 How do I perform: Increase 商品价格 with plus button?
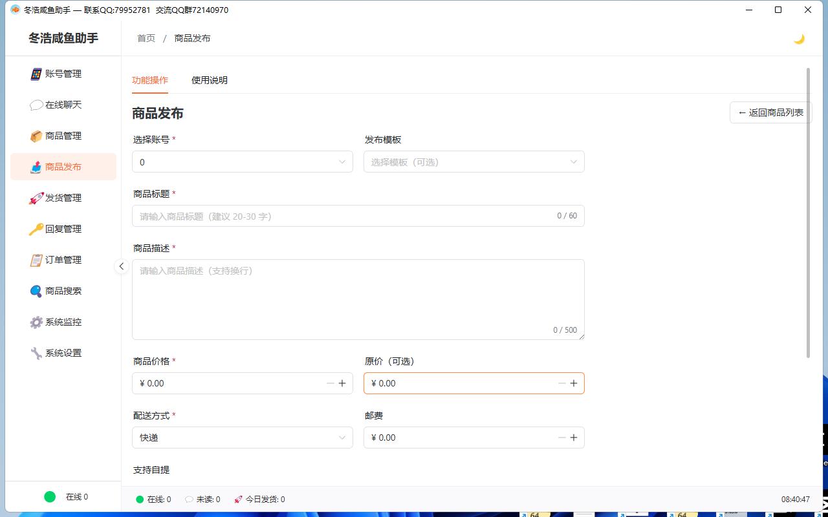pos(342,383)
